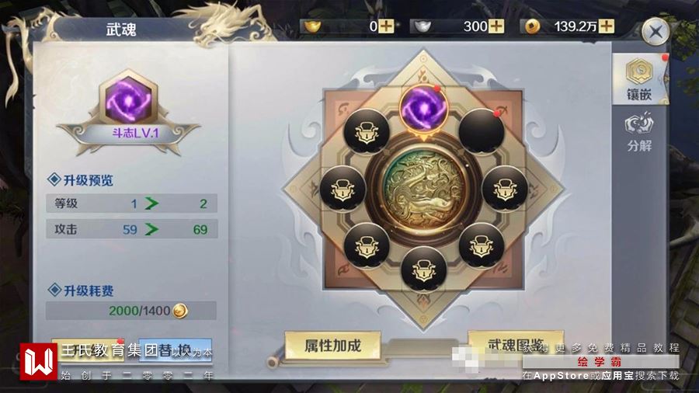699x393 pixels.
Task: Add coins next to 139.2万
Action: click(x=607, y=26)
